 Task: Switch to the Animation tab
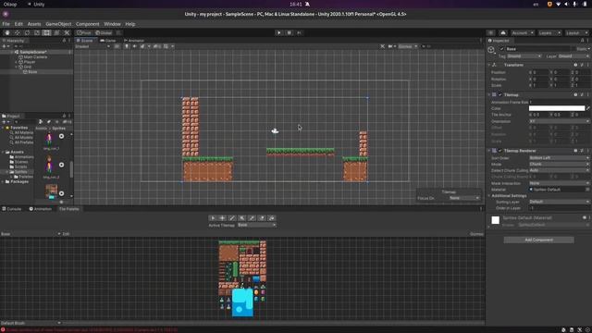pyautogui.click(x=41, y=209)
